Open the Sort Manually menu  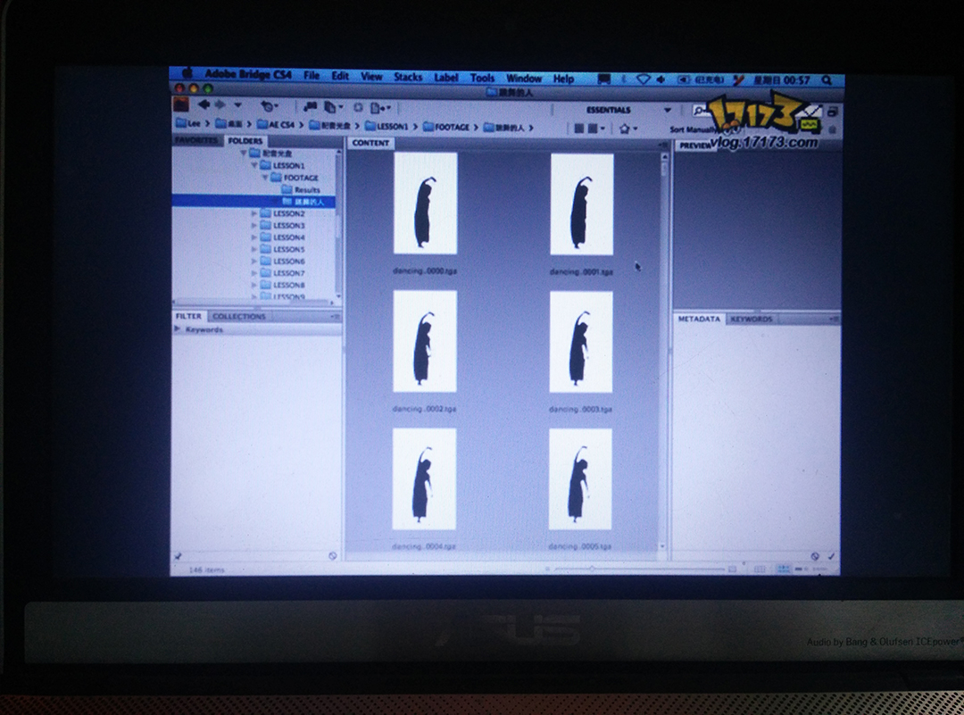coord(693,129)
